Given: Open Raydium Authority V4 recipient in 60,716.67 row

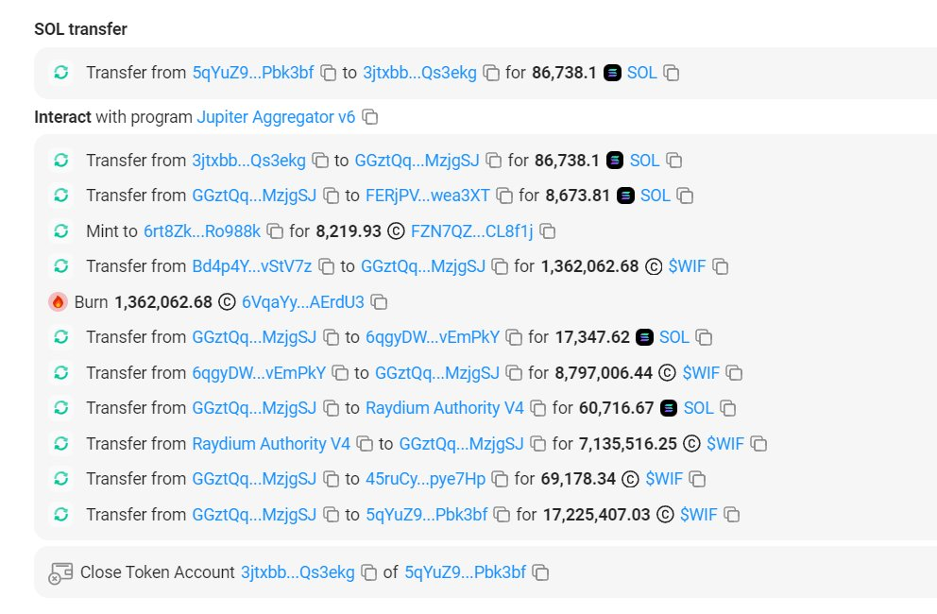Looking at the screenshot, I should coord(445,408).
